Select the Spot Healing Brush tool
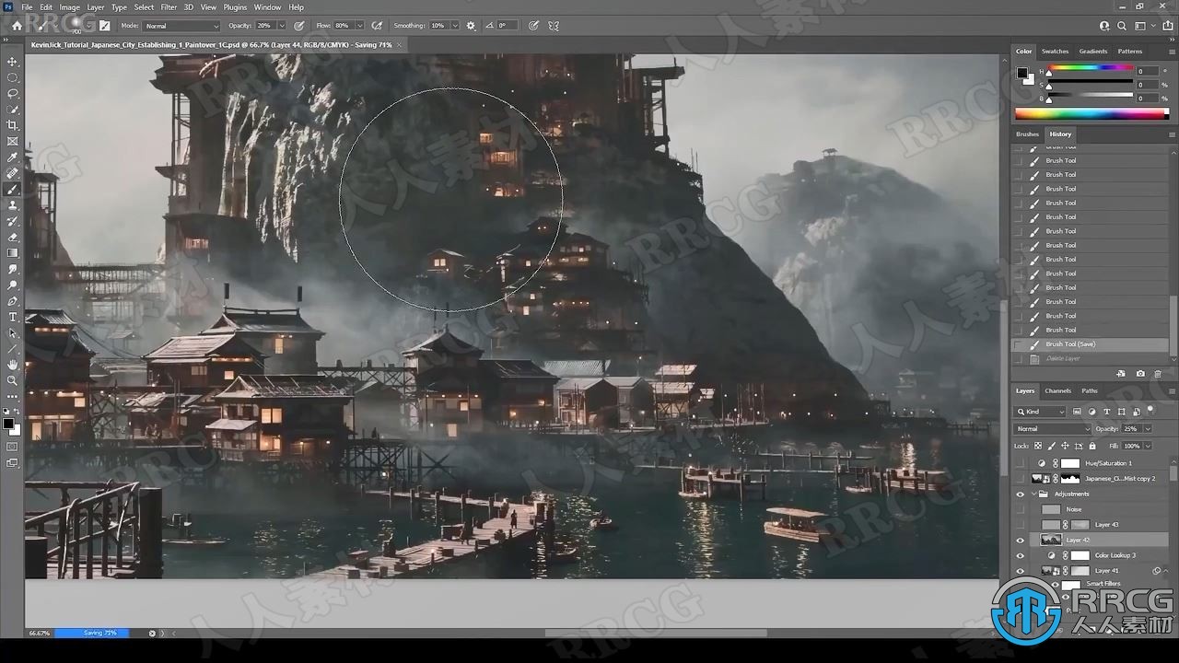Screen dimensions: 1179x663 pyautogui.click(x=12, y=173)
